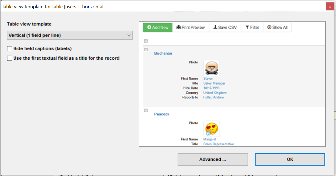Click the Filter funnel icon
Viewport: 336px width, 176px height.
[x=247, y=27]
